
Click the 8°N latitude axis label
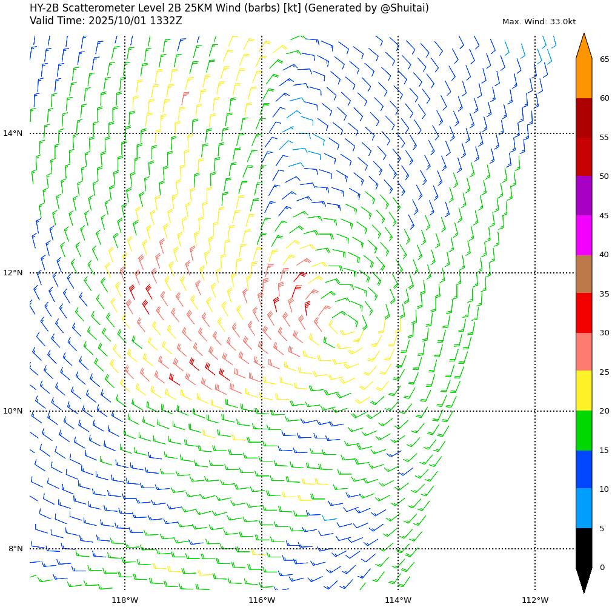point(15,549)
